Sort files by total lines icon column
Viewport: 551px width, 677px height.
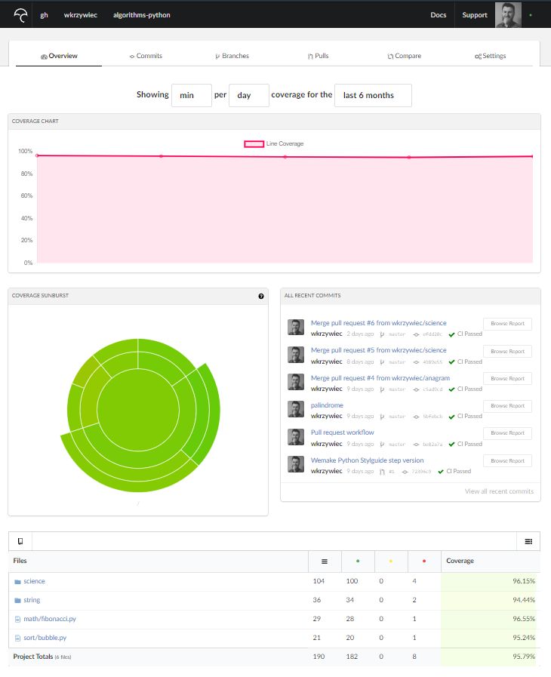(325, 562)
